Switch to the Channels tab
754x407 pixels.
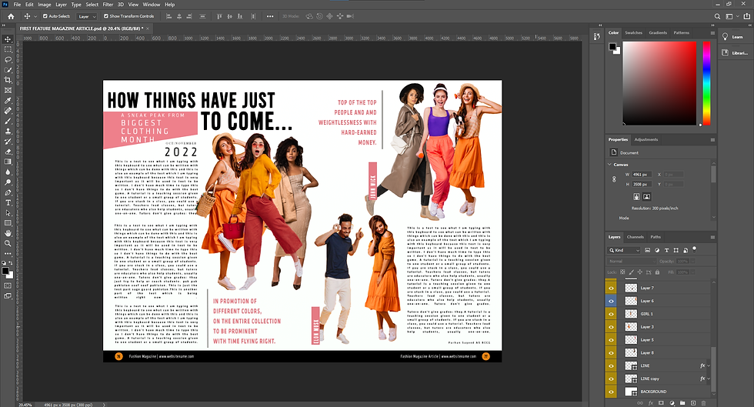[x=636, y=237]
